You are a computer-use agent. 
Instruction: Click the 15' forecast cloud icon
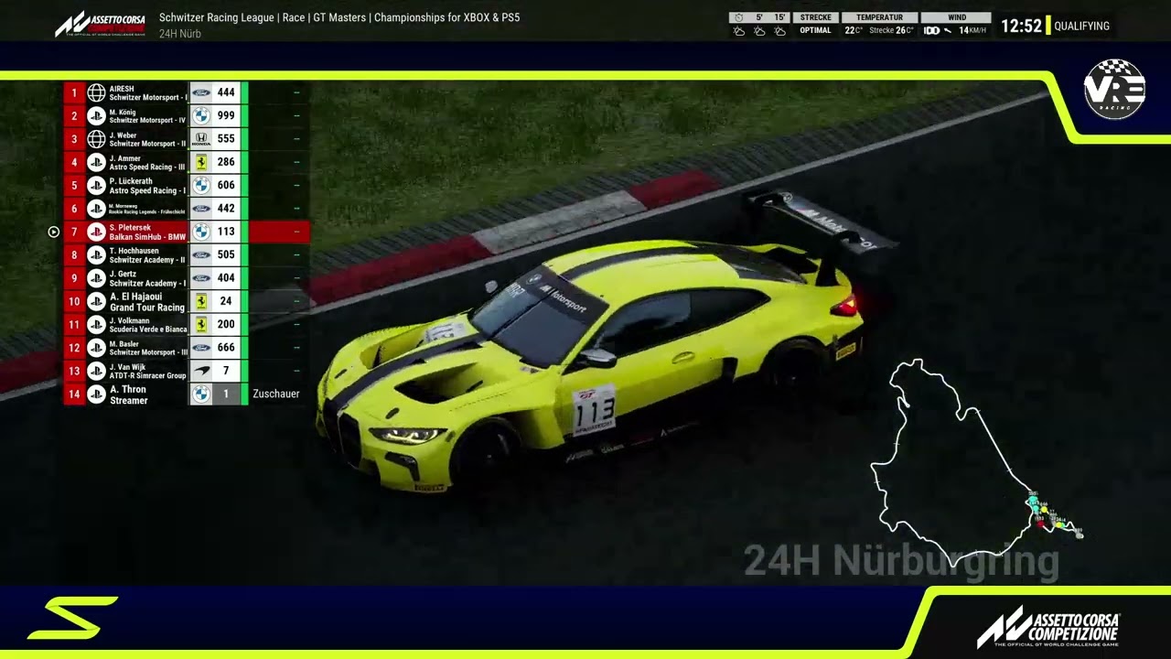pos(780,31)
